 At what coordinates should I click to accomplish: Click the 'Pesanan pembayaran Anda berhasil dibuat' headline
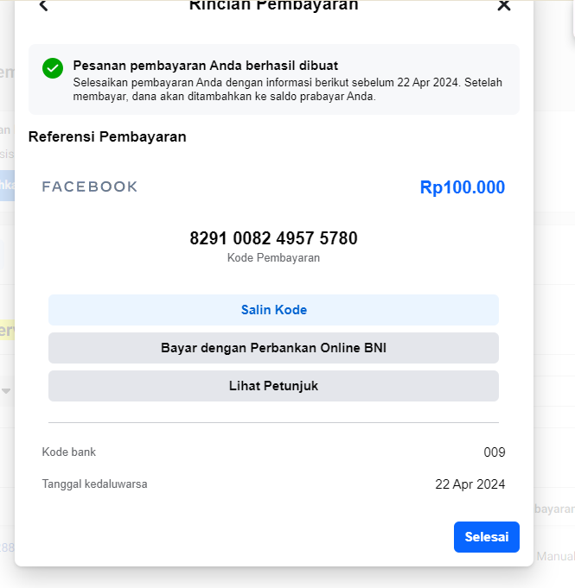click(205, 65)
